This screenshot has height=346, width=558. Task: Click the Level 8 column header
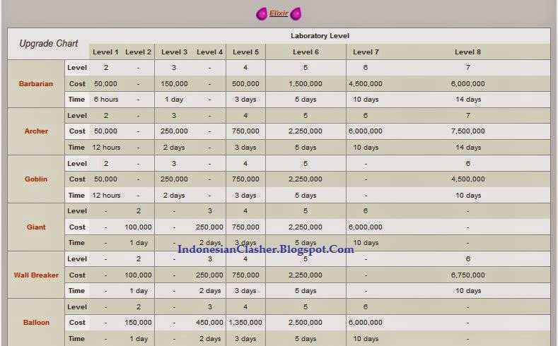(467, 52)
